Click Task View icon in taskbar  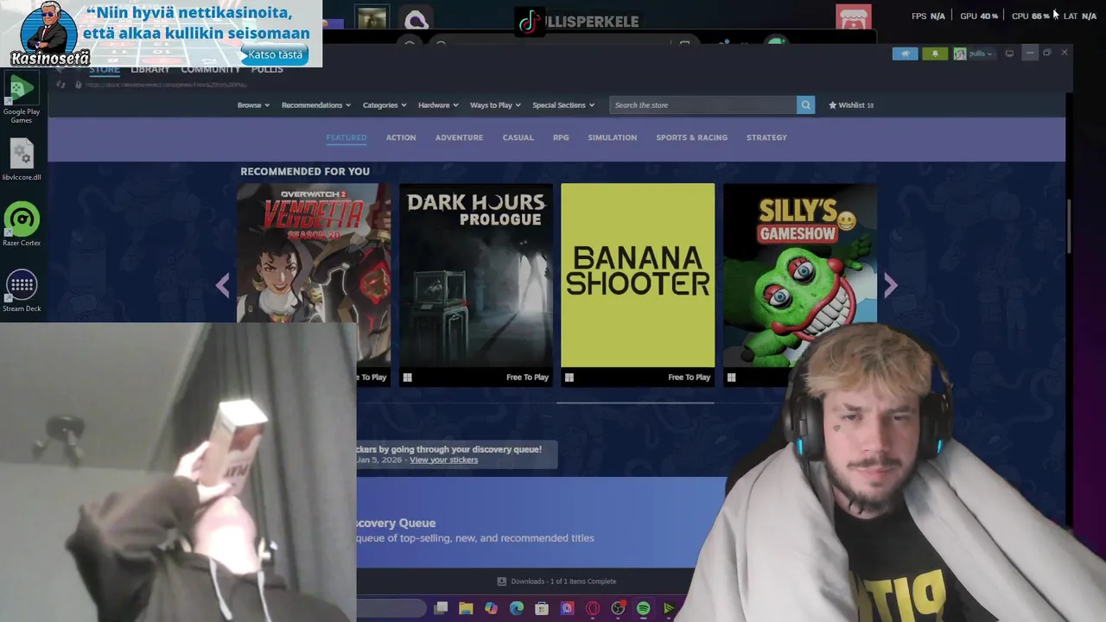coord(441,608)
